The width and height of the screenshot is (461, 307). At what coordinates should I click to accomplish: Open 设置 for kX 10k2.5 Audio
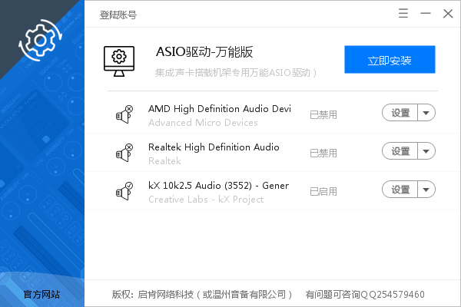(x=400, y=190)
